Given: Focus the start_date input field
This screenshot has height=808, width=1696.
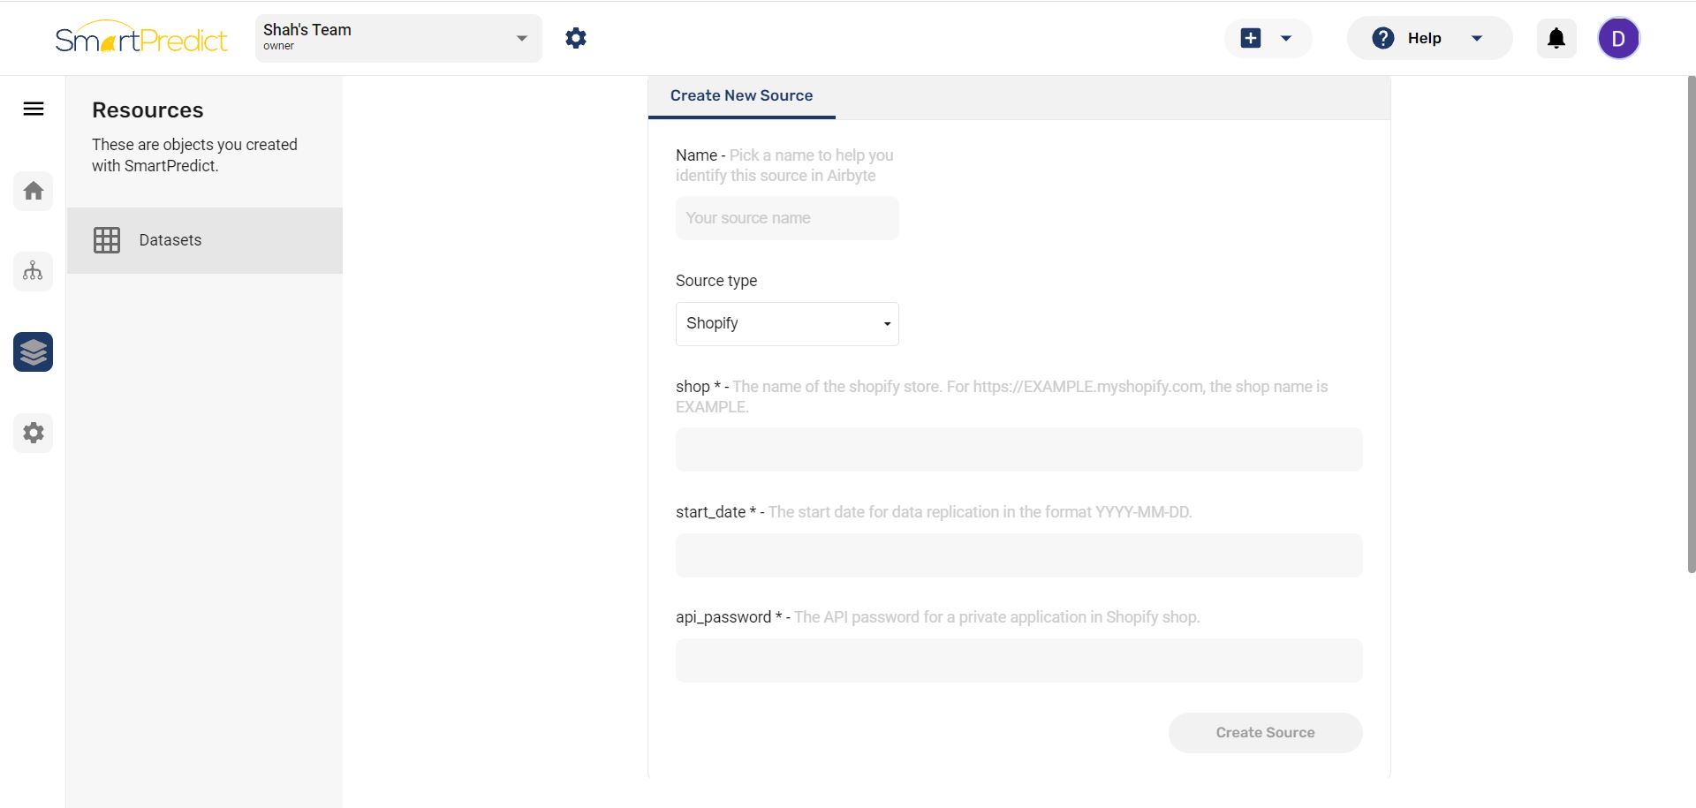Looking at the screenshot, I should coord(1018,555).
